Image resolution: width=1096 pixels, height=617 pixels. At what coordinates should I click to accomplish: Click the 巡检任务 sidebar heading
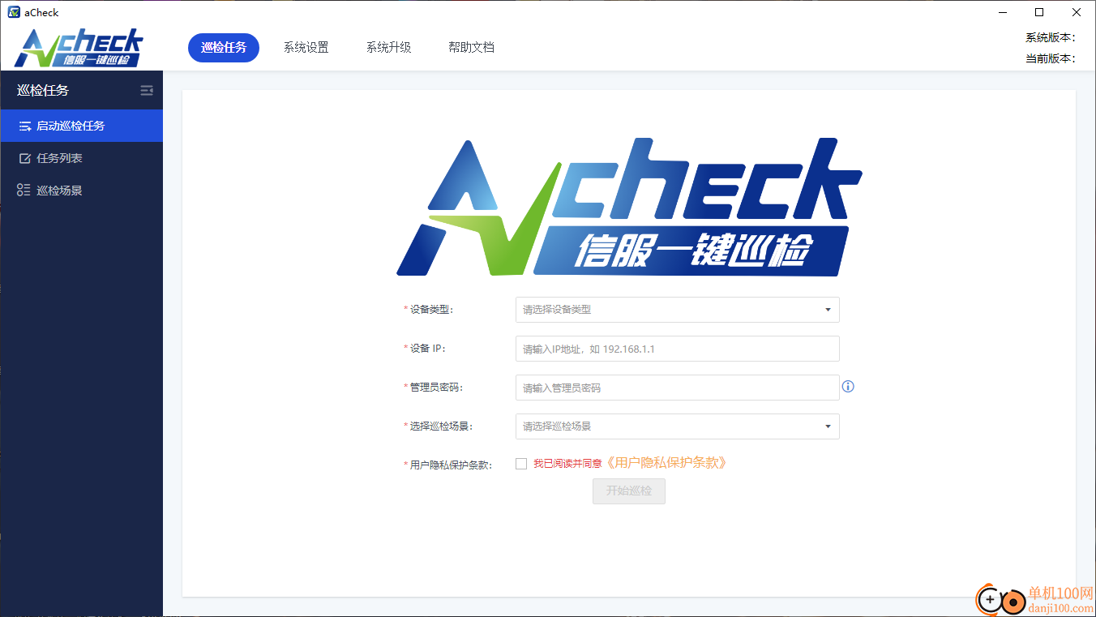(43, 91)
